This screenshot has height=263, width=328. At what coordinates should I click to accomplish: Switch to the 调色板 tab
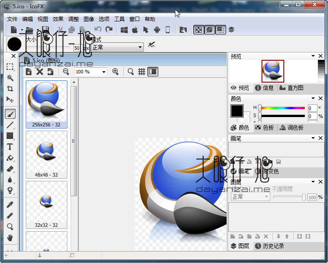tap(291, 128)
